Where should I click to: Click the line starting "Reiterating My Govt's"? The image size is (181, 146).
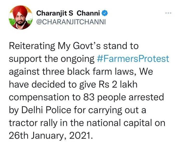(74, 46)
